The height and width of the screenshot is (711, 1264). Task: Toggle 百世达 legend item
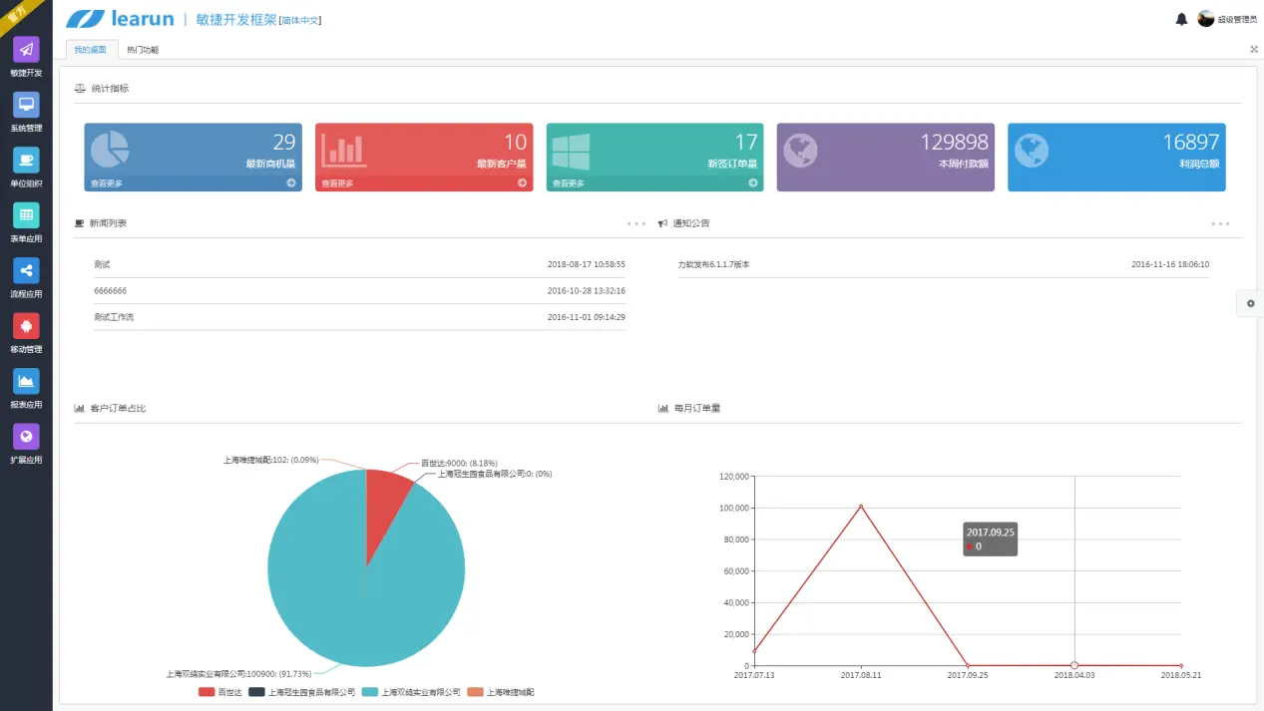click(x=219, y=691)
